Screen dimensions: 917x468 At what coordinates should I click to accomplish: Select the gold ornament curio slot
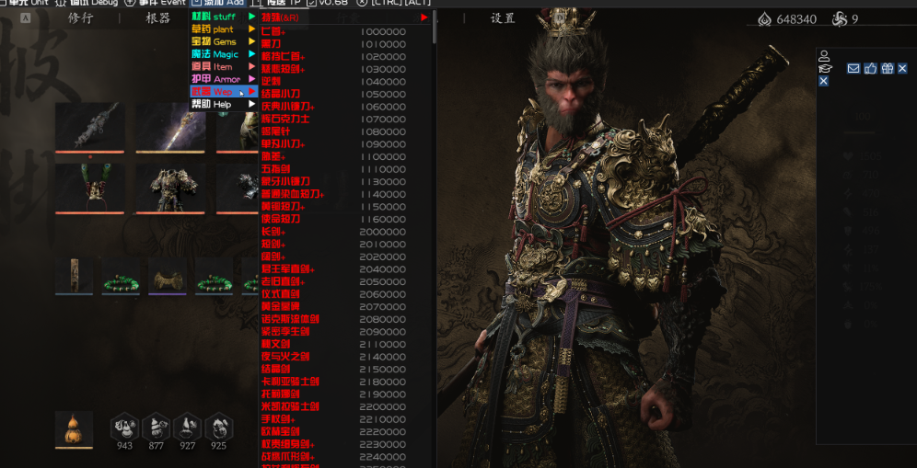tap(168, 277)
